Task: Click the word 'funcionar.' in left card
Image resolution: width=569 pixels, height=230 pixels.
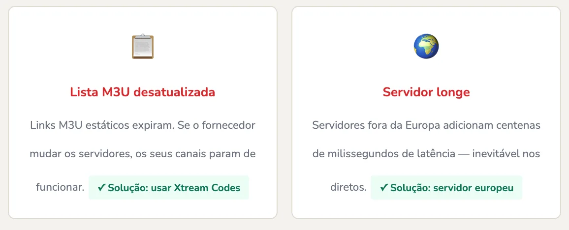Action: point(60,187)
